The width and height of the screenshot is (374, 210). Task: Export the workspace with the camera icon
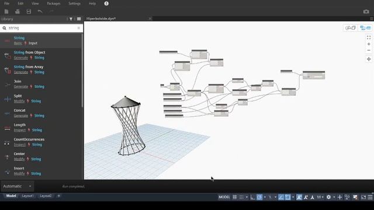[x=366, y=12]
